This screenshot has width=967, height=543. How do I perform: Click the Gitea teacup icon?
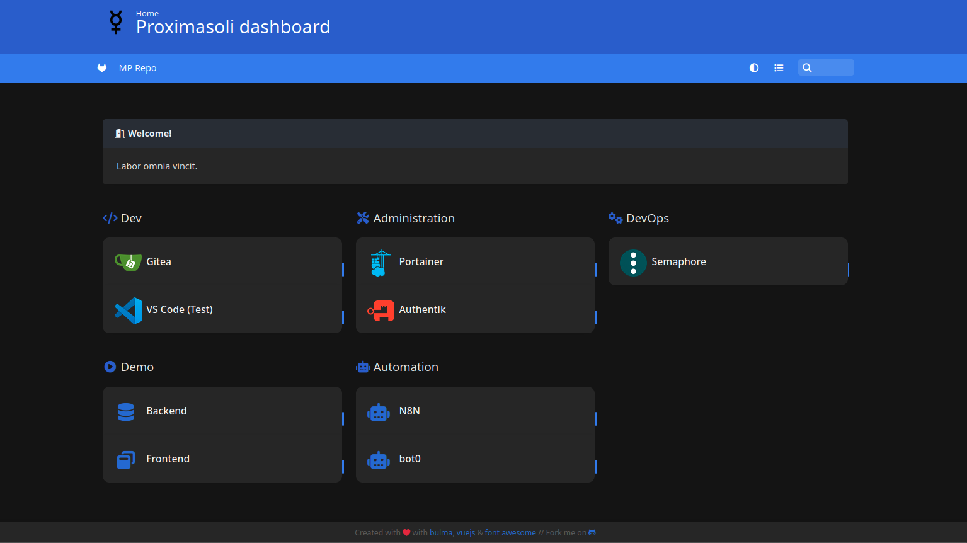[128, 262]
